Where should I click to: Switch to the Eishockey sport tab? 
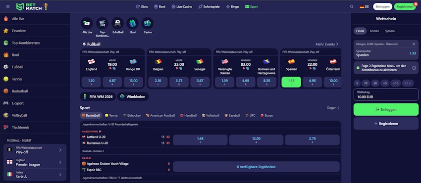pyautogui.click(x=132, y=115)
